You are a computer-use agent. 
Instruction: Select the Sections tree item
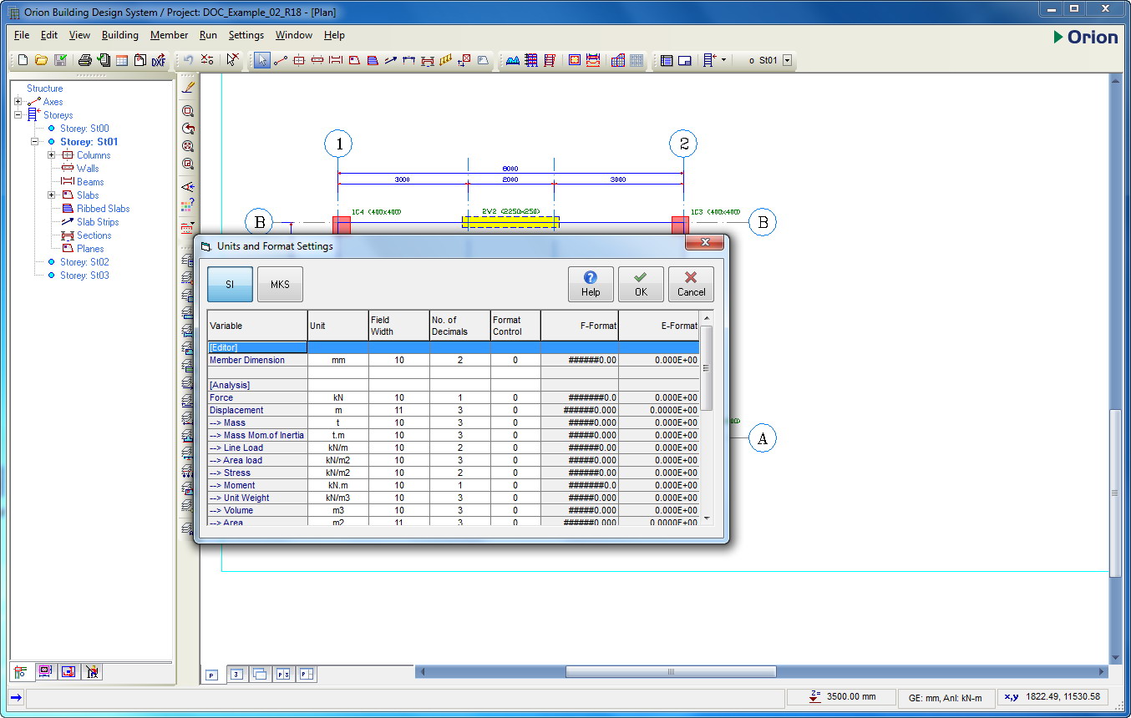(x=94, y=235)
